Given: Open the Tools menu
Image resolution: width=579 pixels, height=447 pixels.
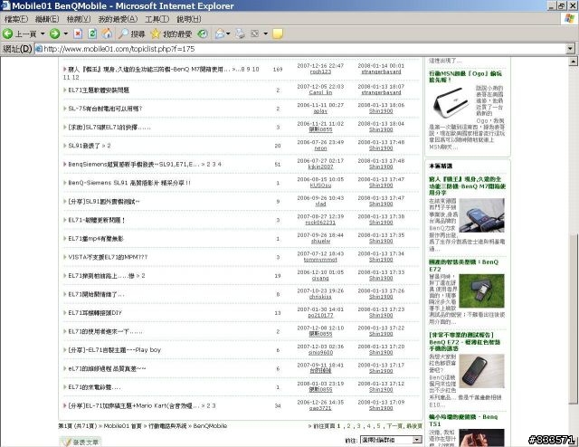Looking at the screenshot, I should [x=157, y=19].
